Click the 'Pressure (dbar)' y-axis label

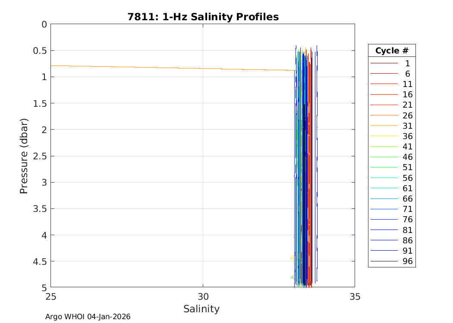click(x=24, y=156)
